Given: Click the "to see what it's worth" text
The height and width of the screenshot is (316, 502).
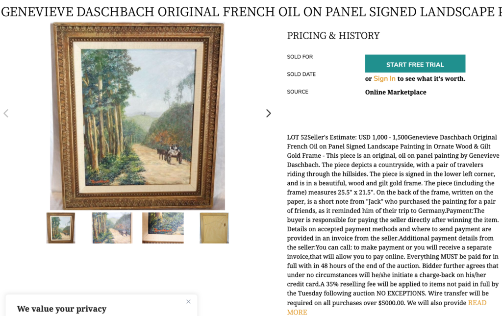Looking at the screenshot, I should [431, 78].
